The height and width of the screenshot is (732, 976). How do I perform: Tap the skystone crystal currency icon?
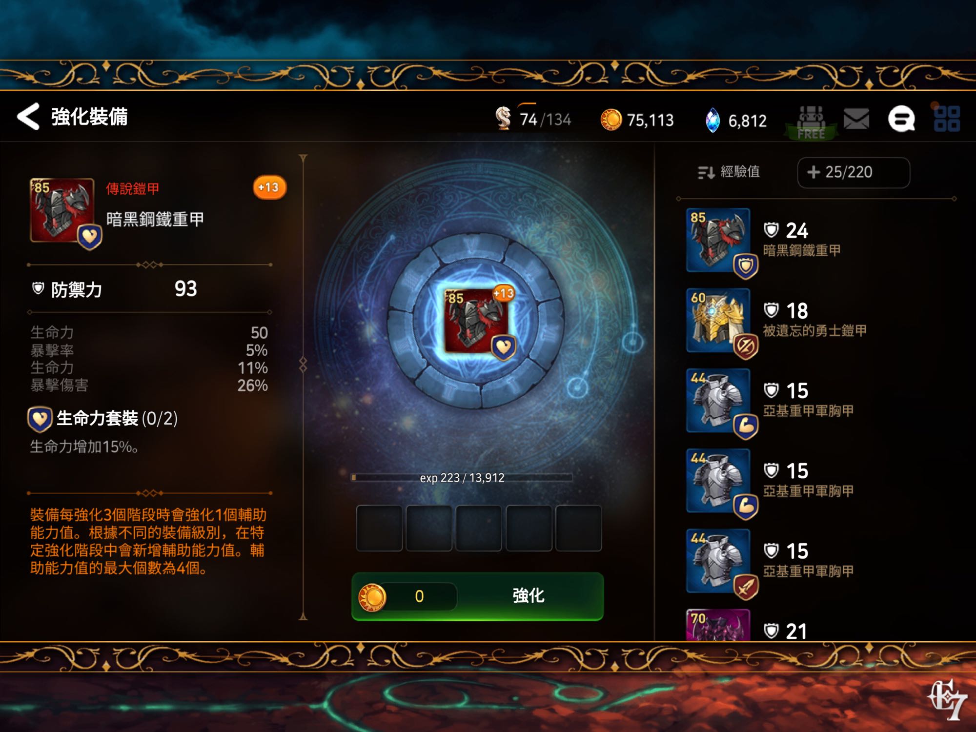712,120
